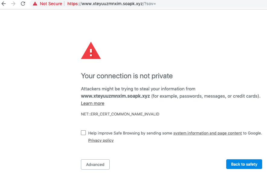Expand the Advanced options button
This screenshot has height=188, width=267.
point(95,164)
